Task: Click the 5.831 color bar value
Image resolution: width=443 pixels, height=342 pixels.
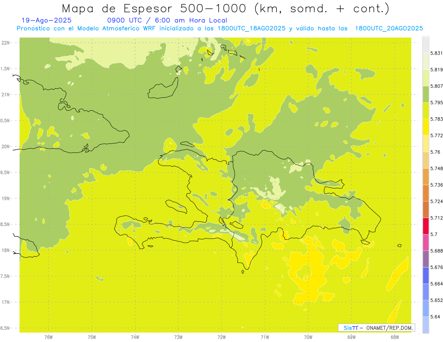Action: tap(436, 53)
